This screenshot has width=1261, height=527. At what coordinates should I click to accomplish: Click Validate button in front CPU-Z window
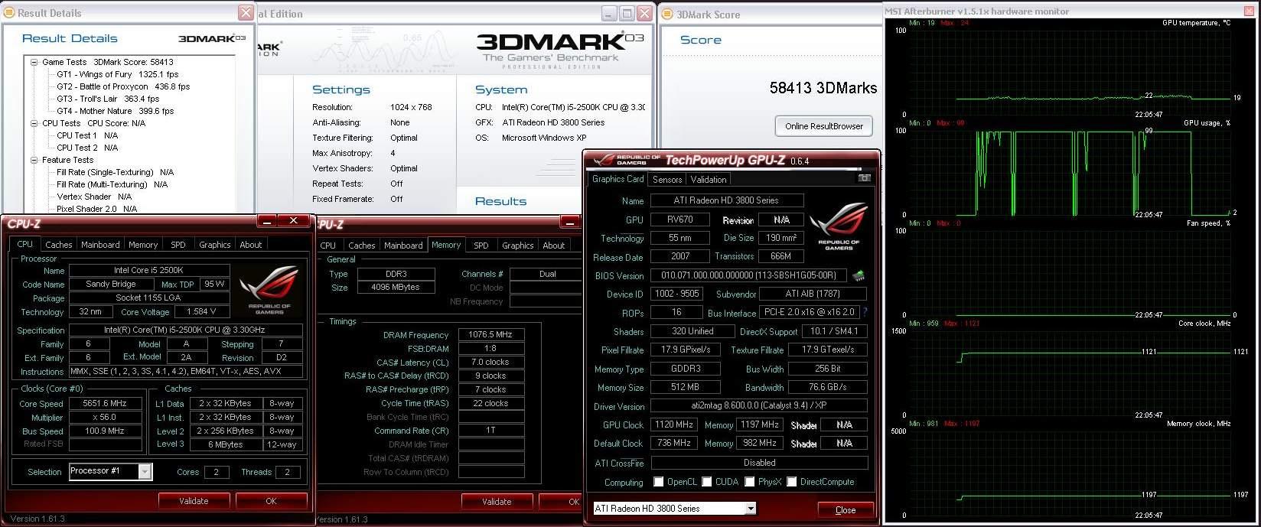pos(194,501)
